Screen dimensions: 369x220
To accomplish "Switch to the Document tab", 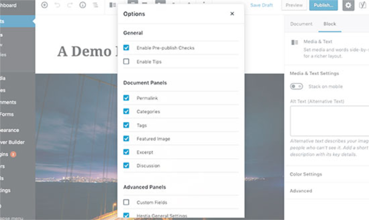I will point(301,24).
